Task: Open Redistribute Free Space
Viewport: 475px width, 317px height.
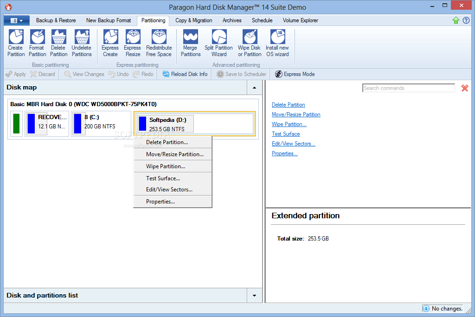Action: pos(159,43)
